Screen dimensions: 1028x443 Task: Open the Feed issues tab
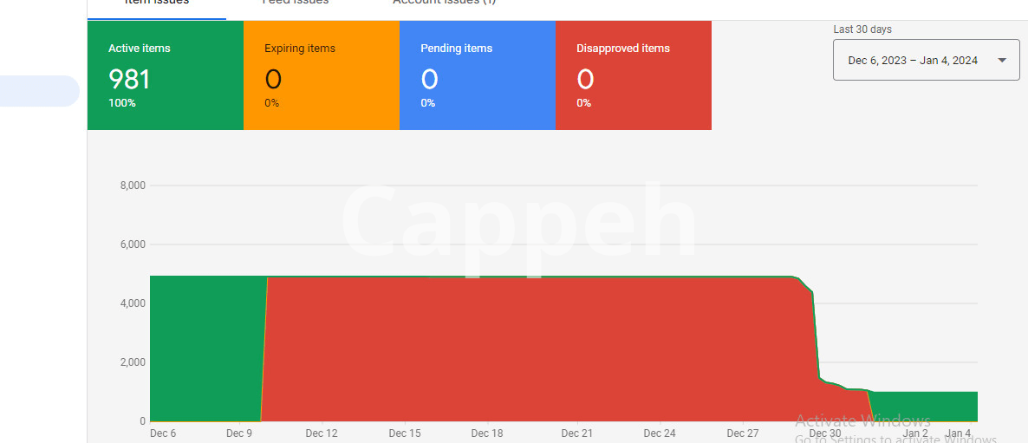point(296,3)
